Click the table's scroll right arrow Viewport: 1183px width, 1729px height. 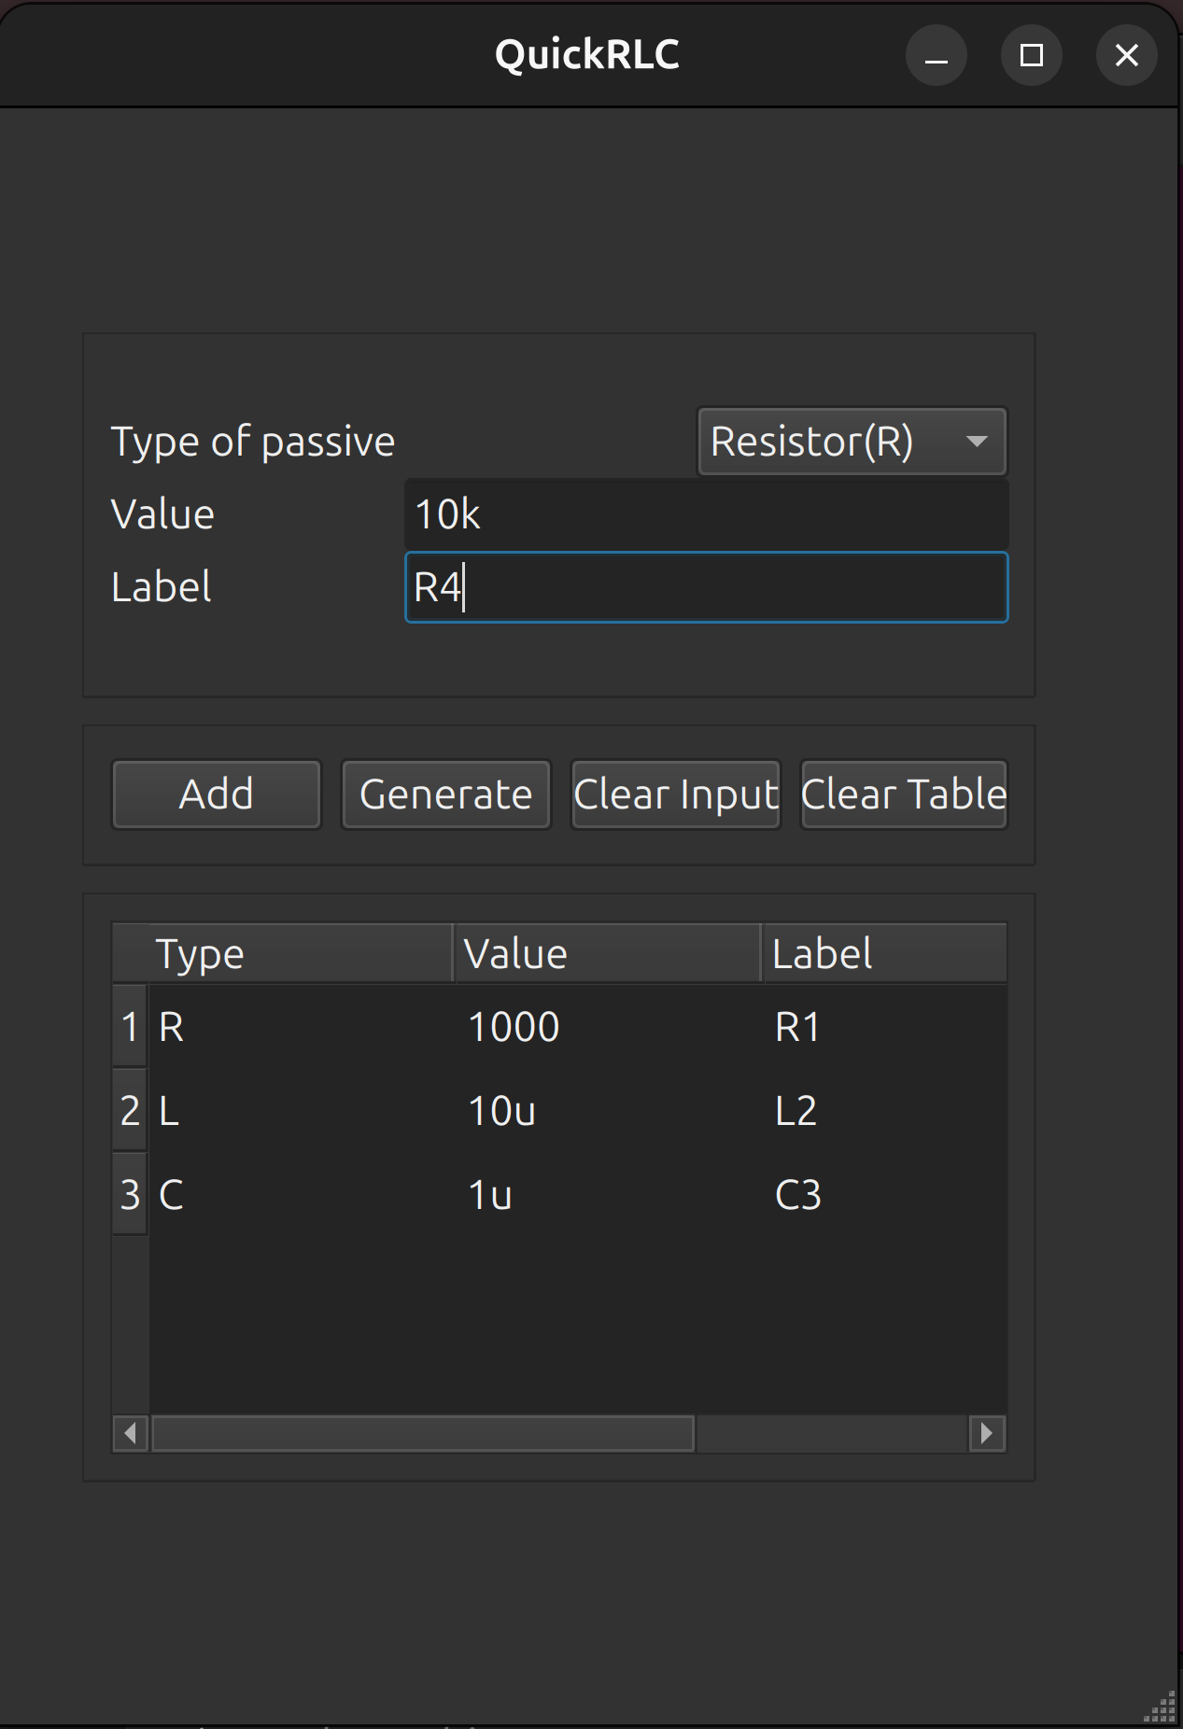click(987, 1433)
